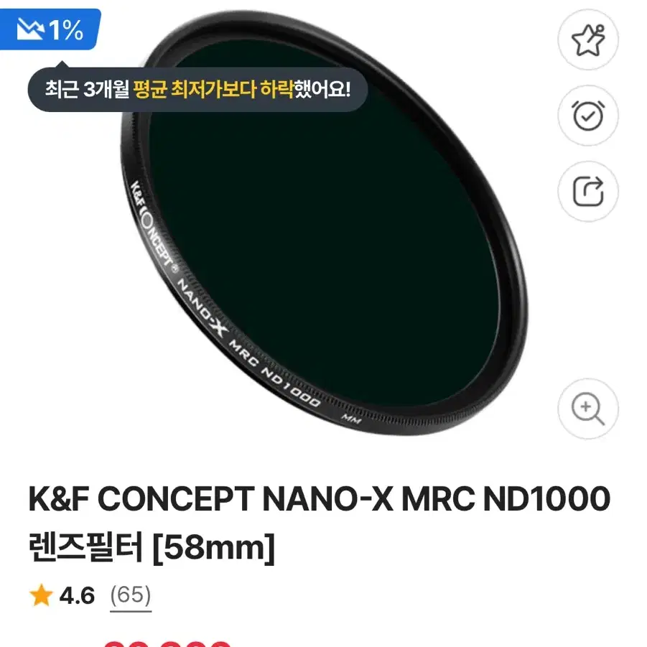Select the 1% price drop badge
The width and height of the screenshot is (647, 647).
50,29
